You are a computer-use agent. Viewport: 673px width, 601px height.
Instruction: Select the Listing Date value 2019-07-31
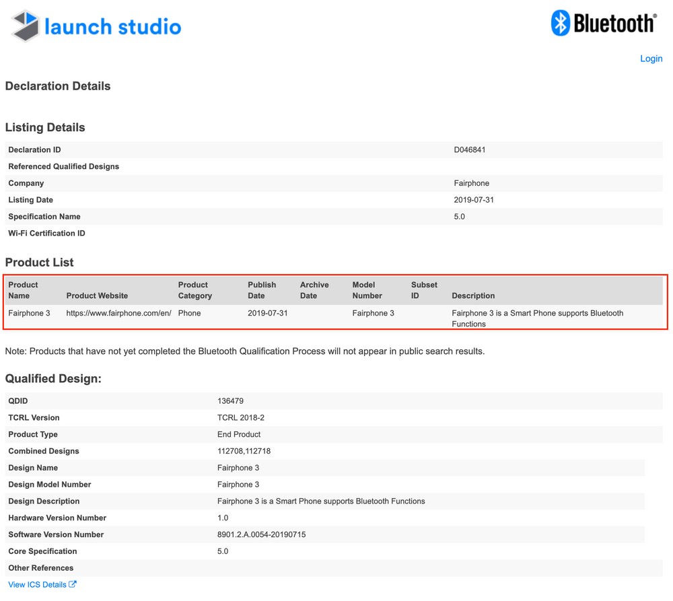coord(474,200)
